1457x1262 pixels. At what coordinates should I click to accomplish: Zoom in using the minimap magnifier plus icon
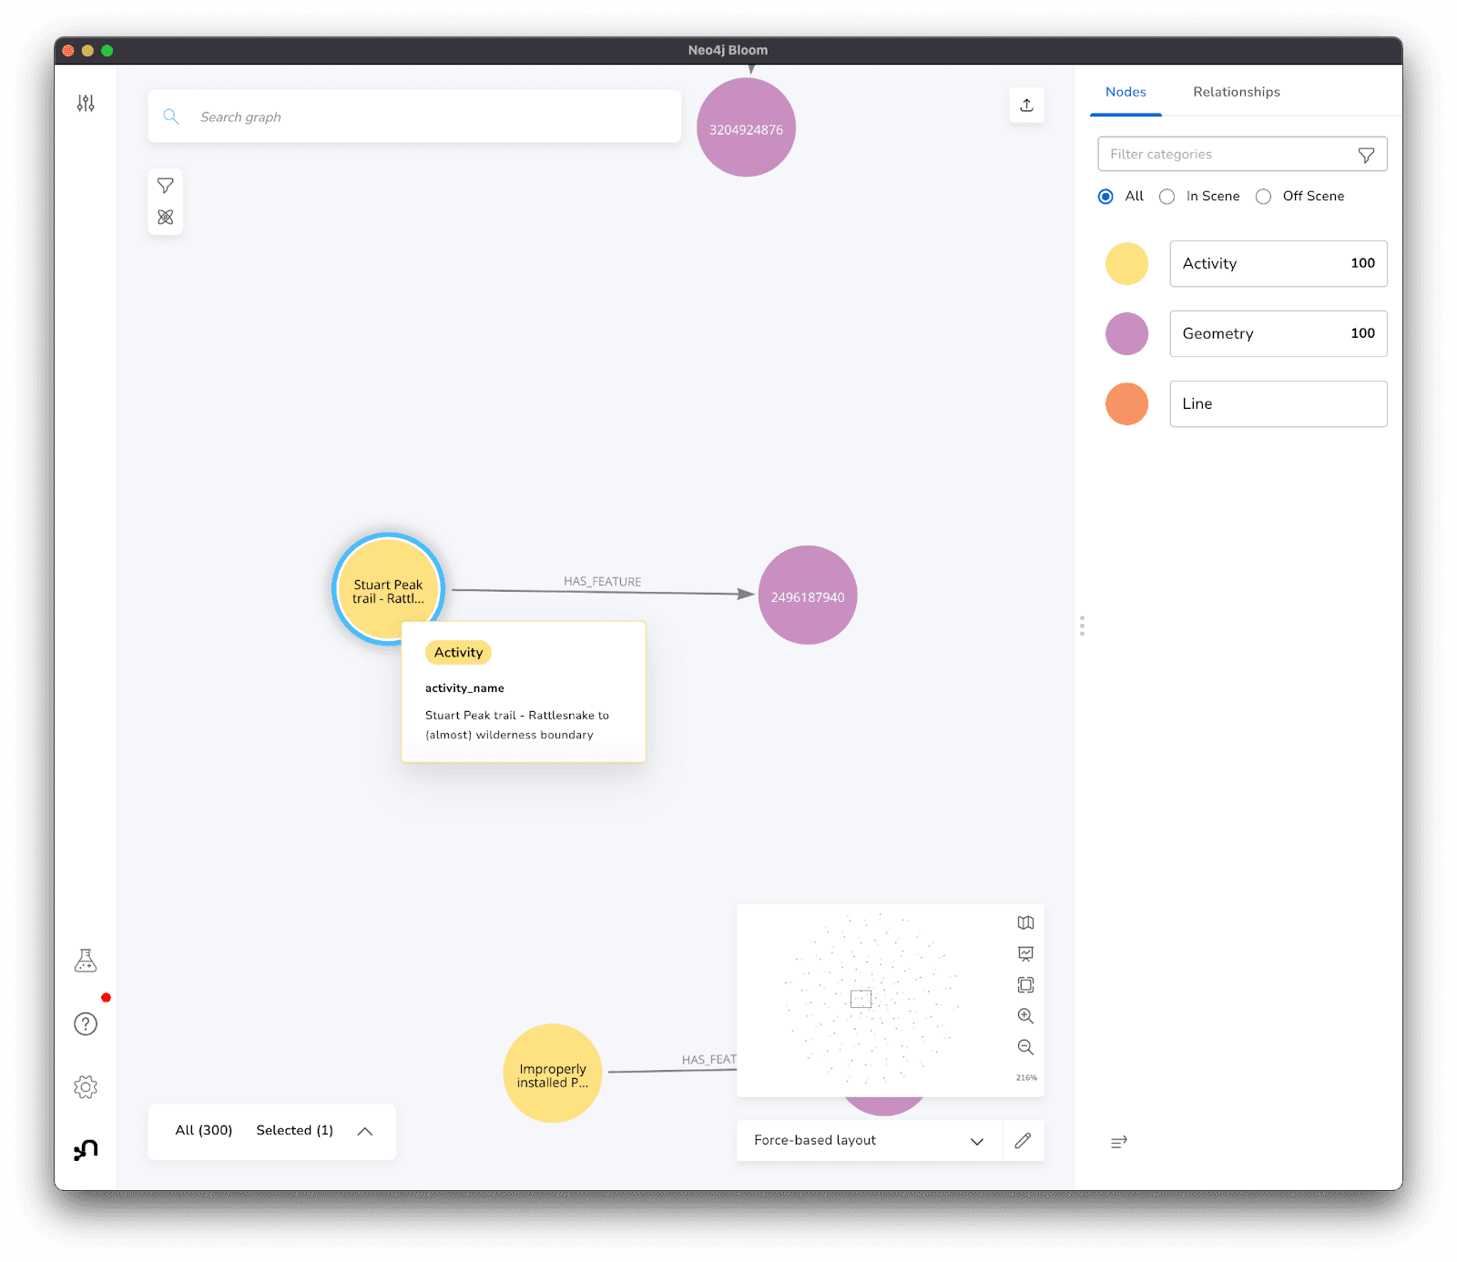coord(1025,1016)
